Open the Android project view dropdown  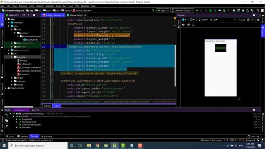pyautogui.click(x=13, y=15)
